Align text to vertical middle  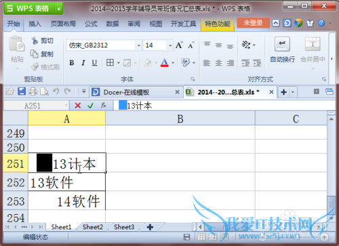pyautogui.click(x=218, y=45)
